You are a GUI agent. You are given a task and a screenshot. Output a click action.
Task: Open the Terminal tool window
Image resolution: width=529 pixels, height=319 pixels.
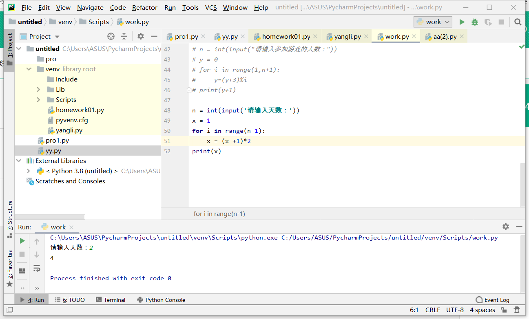coord(111,300)
